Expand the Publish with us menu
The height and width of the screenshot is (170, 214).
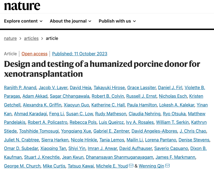point(117,21)
